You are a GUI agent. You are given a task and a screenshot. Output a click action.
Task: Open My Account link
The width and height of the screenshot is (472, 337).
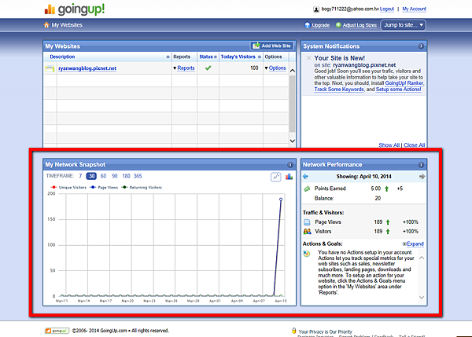(x=415, y=9)
